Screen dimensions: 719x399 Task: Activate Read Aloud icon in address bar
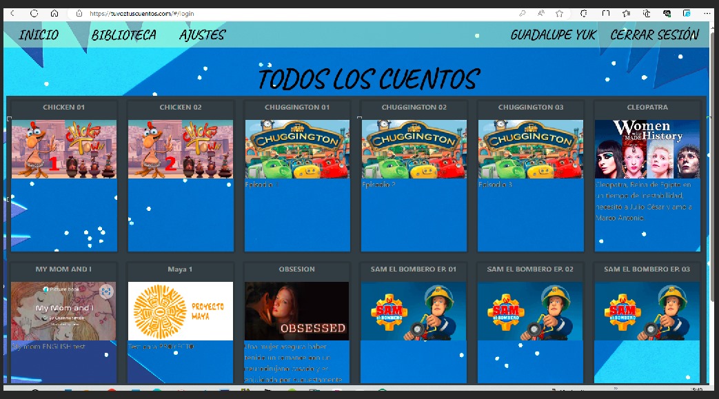point(541,13)
